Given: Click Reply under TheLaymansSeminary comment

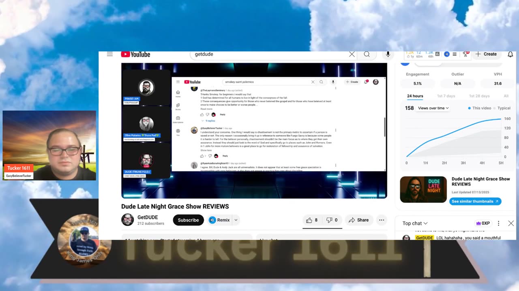Looking at the screenshot, I should point(223,114).
